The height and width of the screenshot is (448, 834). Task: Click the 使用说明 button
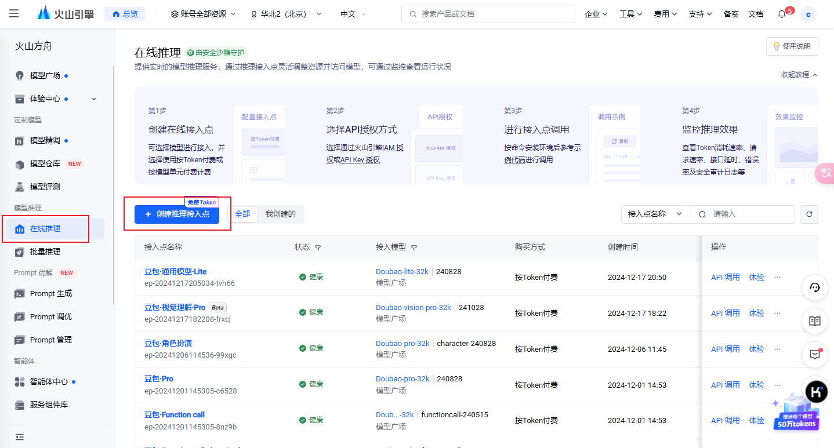(x=792, y=46)
